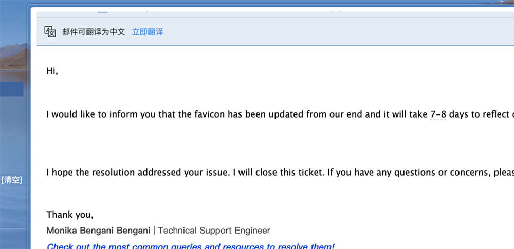Click the [清空] clear link in sidebar
514x249 pixels.
(x=11, y=180)
